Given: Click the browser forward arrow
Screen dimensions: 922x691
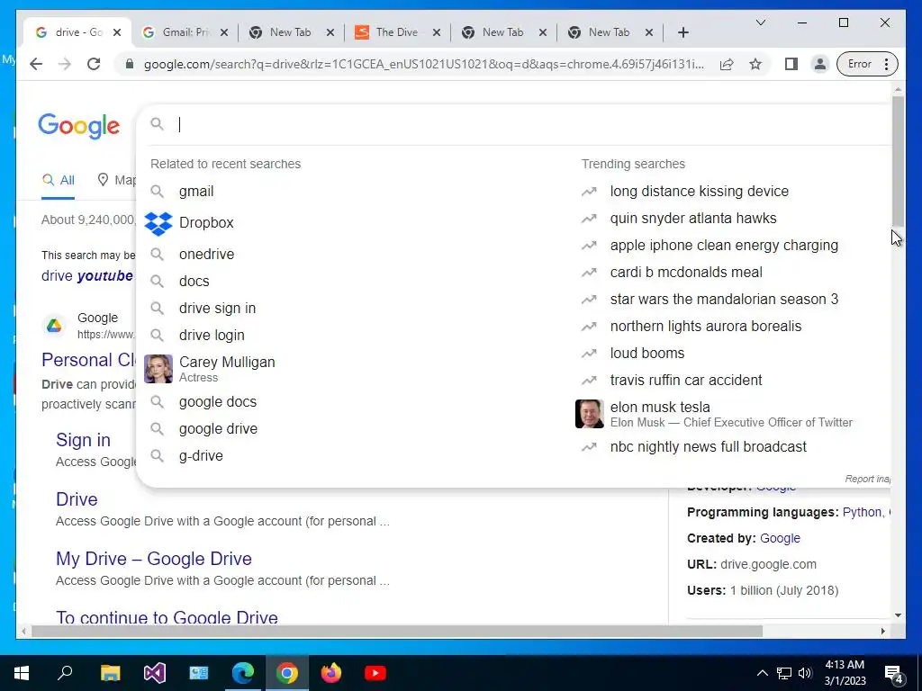Looking at the screenshot, I should [x=65, y=64].
